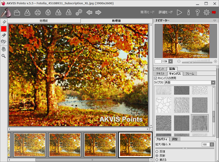The height and width of the screenshot is (162, 219).
Task: Open program info
Action: pyautogui.click(x=188, y=13)
